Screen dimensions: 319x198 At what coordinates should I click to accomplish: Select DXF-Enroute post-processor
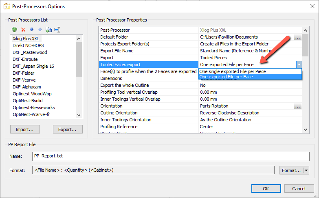[25, 59]
